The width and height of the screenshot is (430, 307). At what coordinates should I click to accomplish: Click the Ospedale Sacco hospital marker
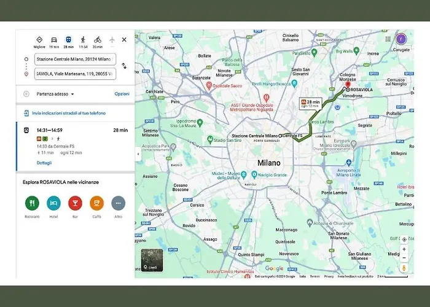click(x=209, y=86)
